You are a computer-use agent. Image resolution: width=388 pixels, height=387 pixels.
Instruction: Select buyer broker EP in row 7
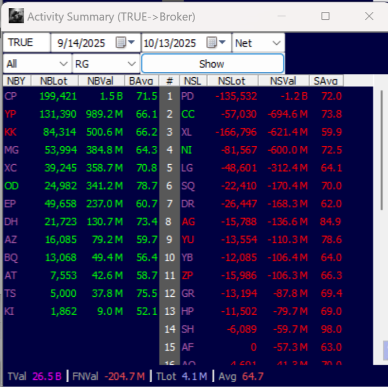click(10, 203)
